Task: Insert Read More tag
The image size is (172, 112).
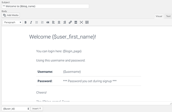Action: [76, 22]
